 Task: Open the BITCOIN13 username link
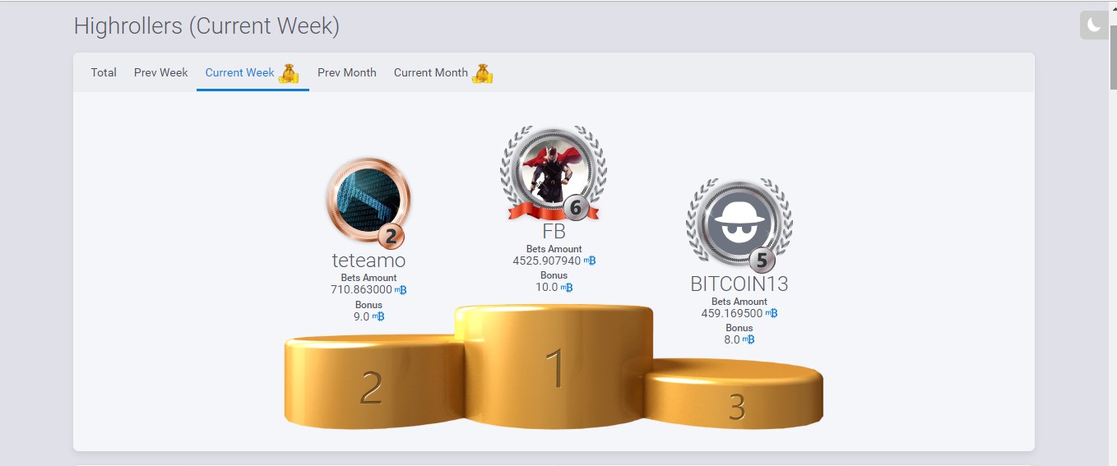(739, 284)
